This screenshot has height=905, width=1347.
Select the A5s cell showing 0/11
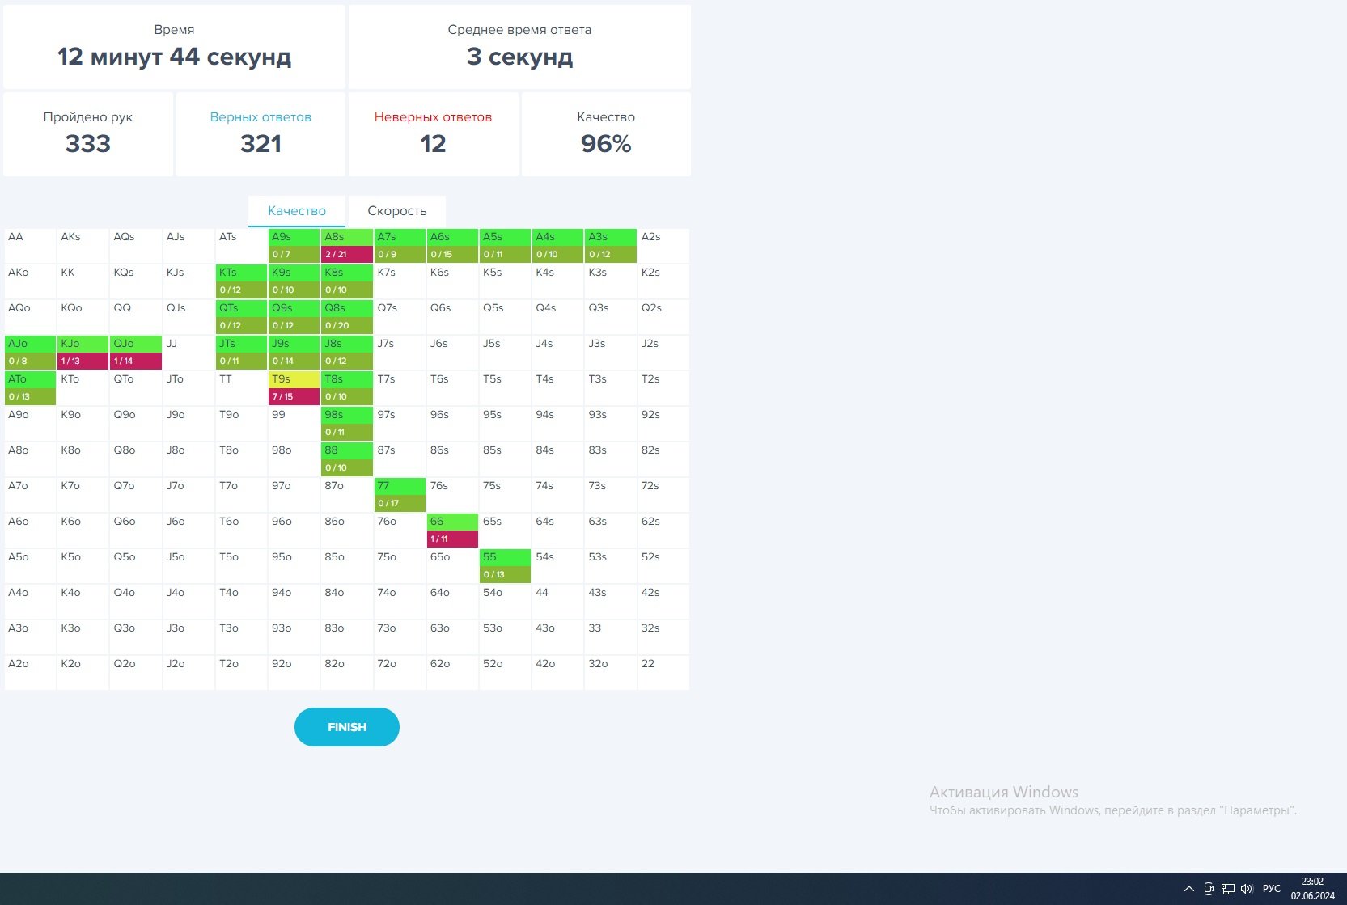[505, 246]
